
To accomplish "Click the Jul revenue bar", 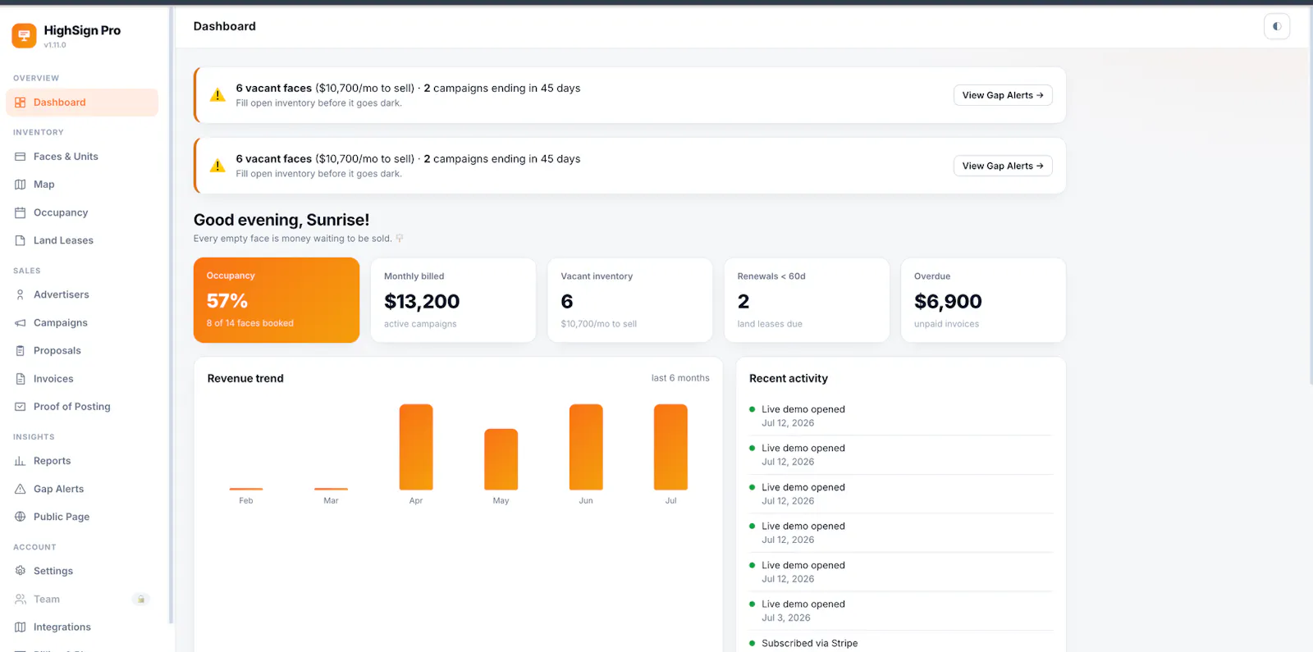I will click(x=670, y=447).
